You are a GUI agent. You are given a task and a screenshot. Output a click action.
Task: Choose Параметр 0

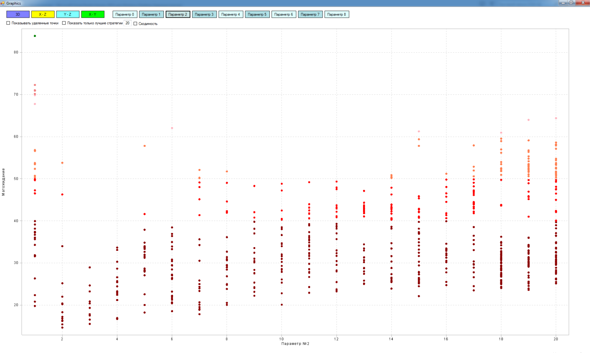(x=125, y=14)
